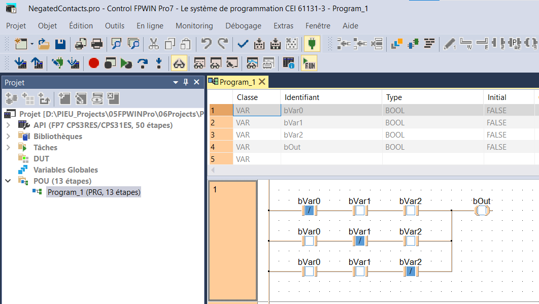The width and height of the screenshot is (539, 304).
Task: Click the Identifiant column header
Action: tap(302, 97)
